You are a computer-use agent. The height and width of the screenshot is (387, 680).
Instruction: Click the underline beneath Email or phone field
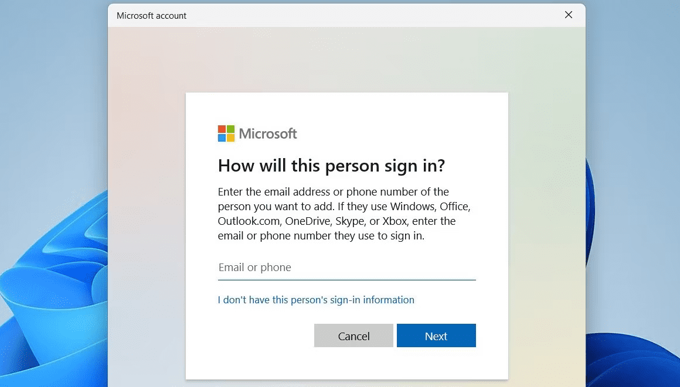pos(346,279)
